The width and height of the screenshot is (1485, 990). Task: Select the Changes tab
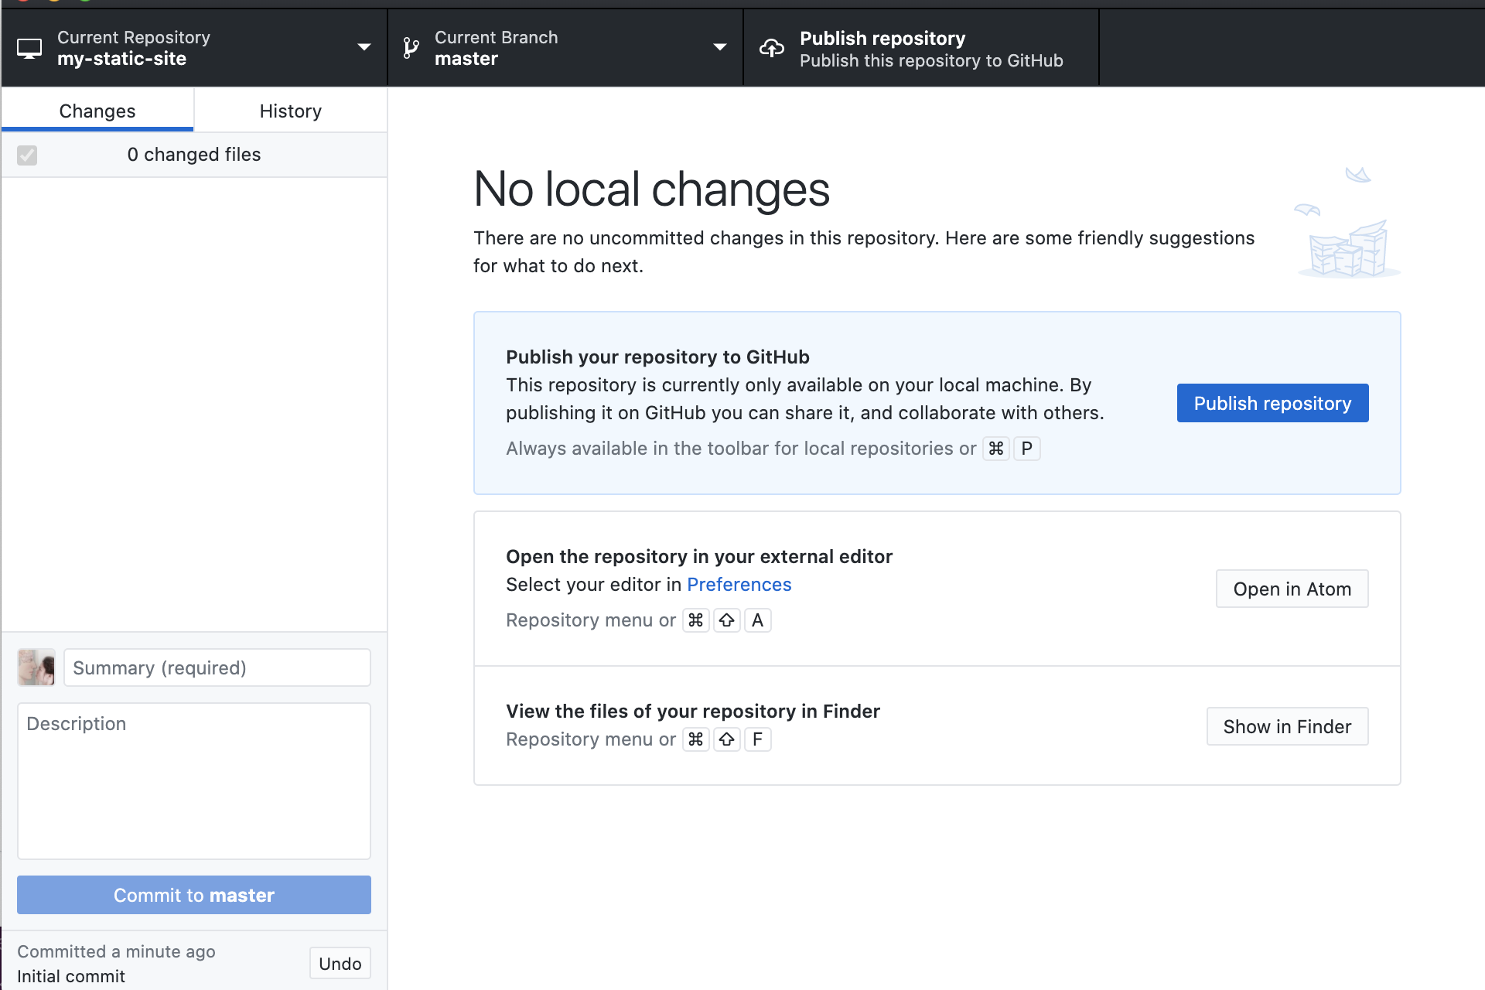[97, 111]
